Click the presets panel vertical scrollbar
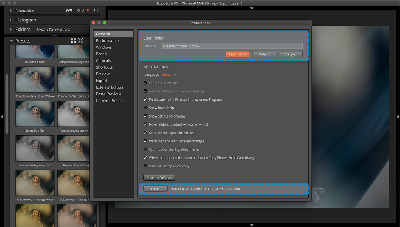 [6, 104]
